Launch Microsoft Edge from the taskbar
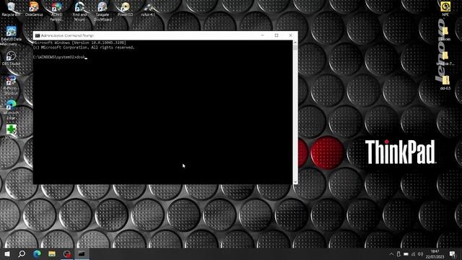This screenshot has width=462, height=260. tap(37, 253)
